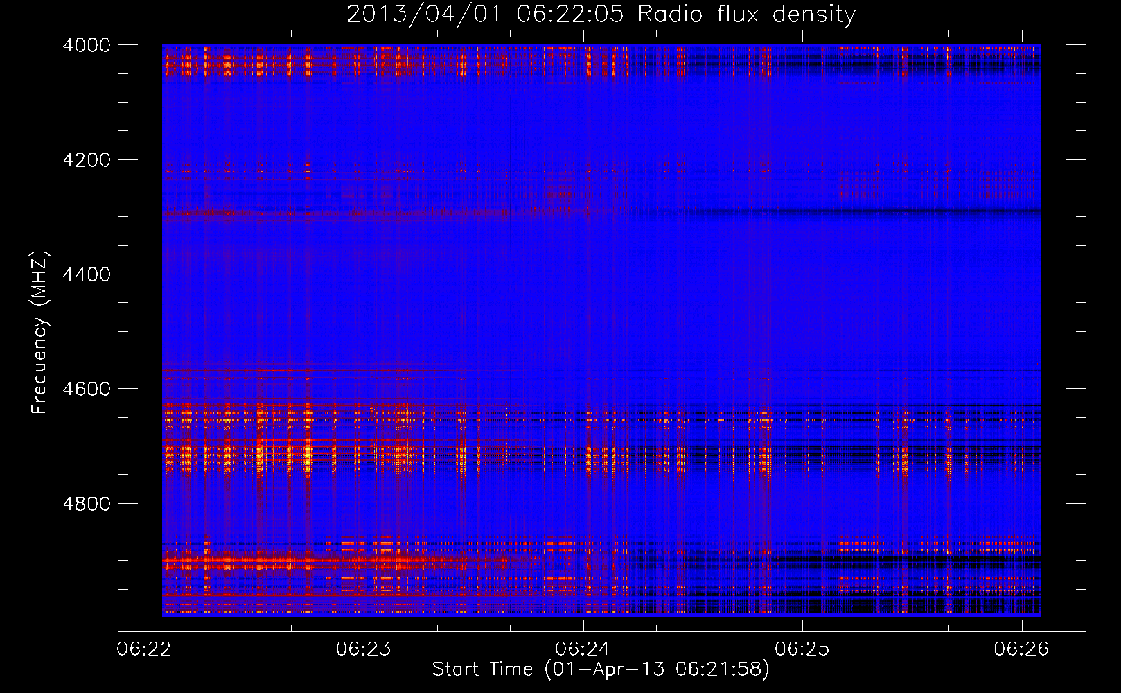Click the plot title "2013/04/01 06:22:05 Radio flux density"
Viewport: 1121px width, 693px height.
tap(601, 14)
